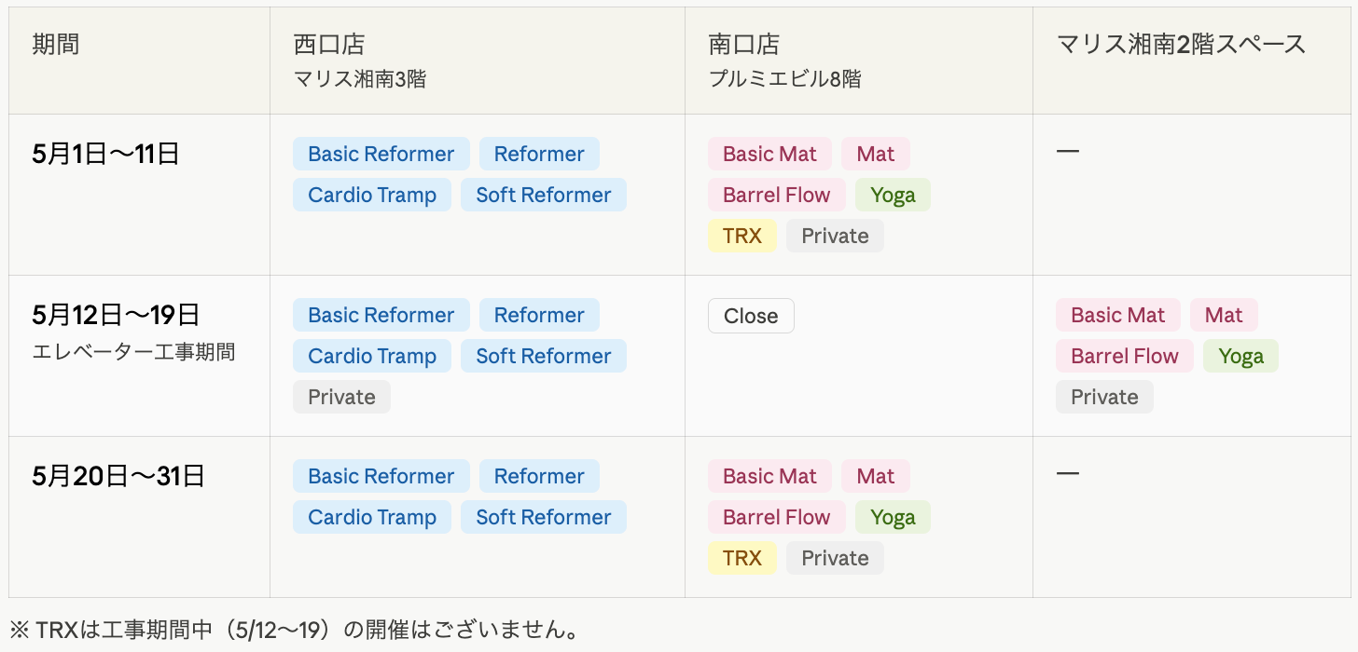Screen dimensions: 1358x652
Task: Select the マリス湘南2階スペース column header
Action: 1181,44
